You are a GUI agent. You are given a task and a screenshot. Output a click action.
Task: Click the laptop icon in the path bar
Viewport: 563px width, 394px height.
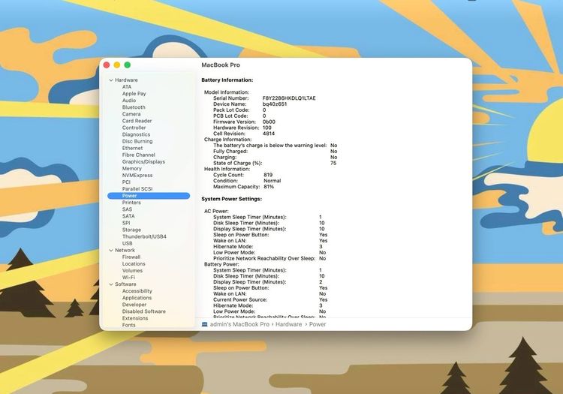(204, 324)
